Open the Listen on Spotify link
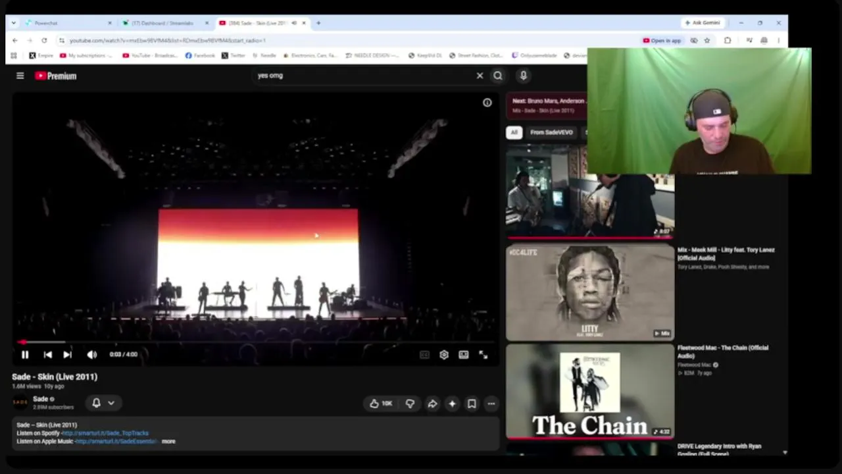The height and width of the screenshot is (474, 842). 105,433
